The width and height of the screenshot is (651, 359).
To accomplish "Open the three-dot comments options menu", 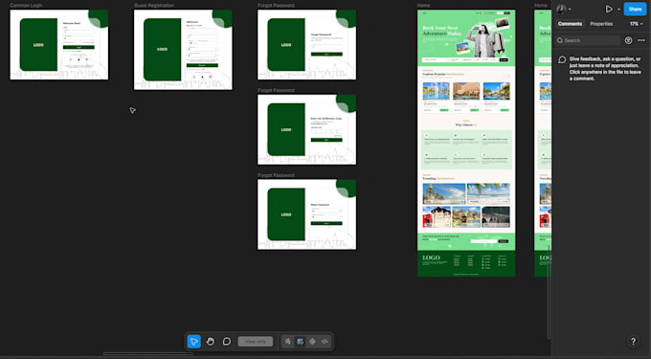I will 641,40.
